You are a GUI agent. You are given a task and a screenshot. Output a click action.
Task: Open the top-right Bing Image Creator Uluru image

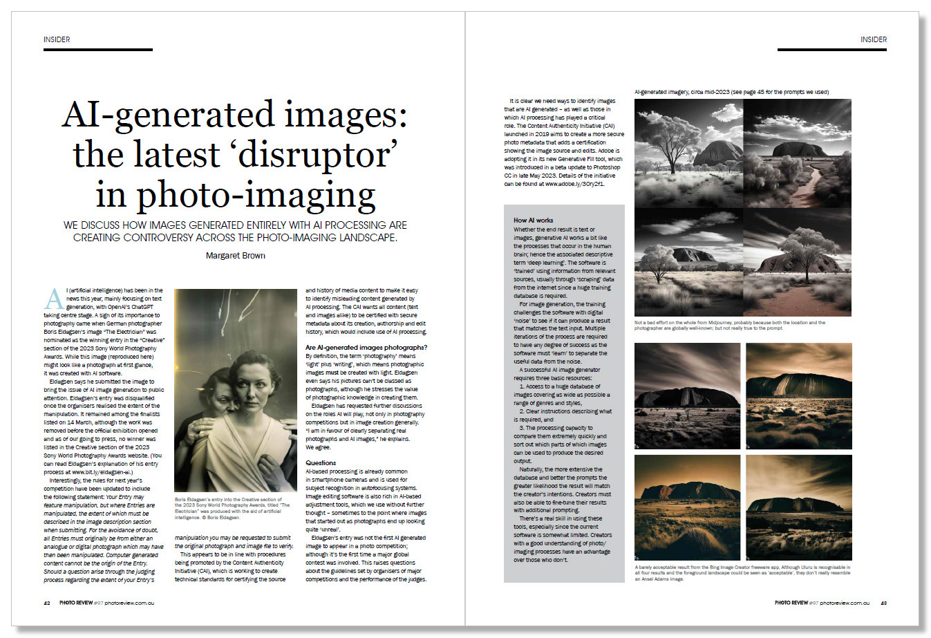[799, 396]
